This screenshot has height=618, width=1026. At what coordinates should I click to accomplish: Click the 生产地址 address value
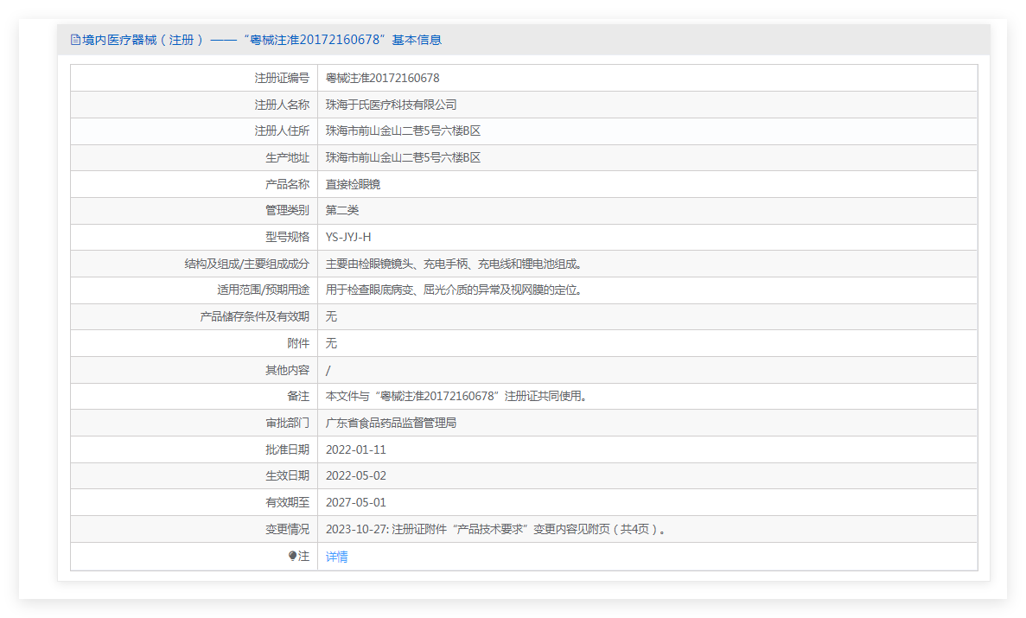tap(403, 158)
